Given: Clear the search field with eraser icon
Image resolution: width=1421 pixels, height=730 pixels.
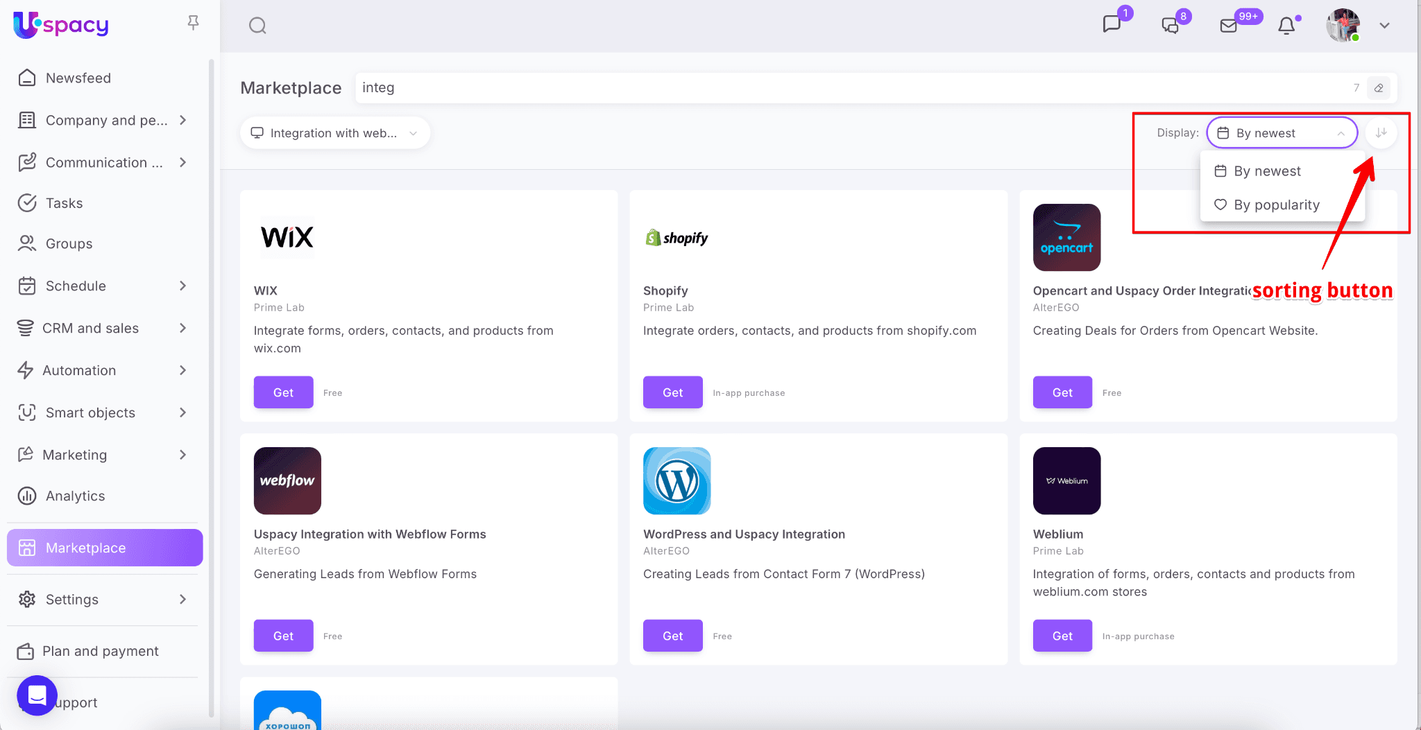Looking at the screenshot, I should click(1379, 88).
